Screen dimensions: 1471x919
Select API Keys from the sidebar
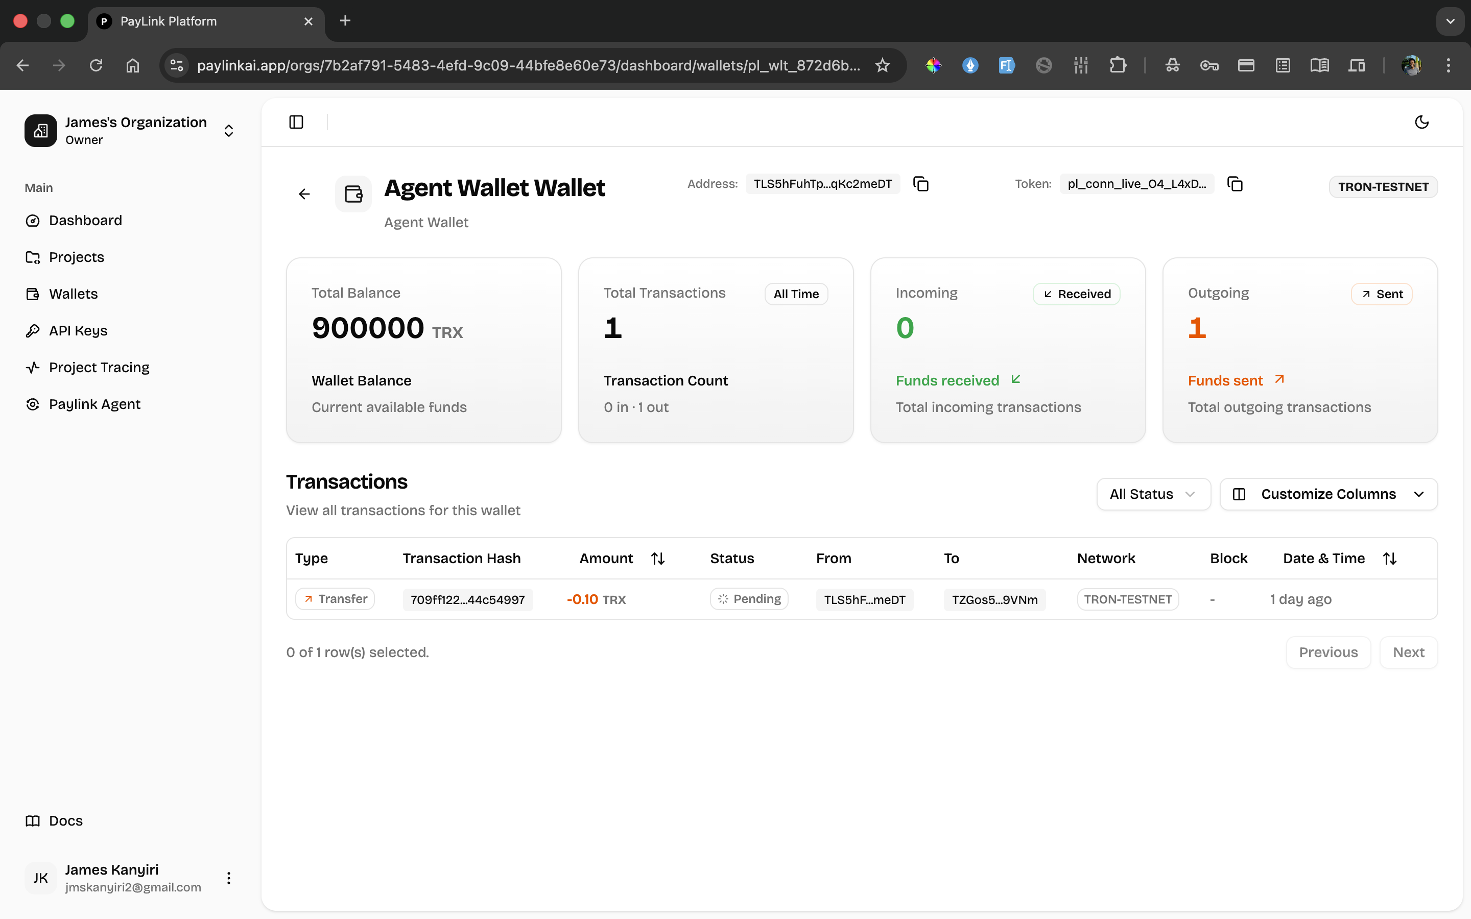[78, 330]
